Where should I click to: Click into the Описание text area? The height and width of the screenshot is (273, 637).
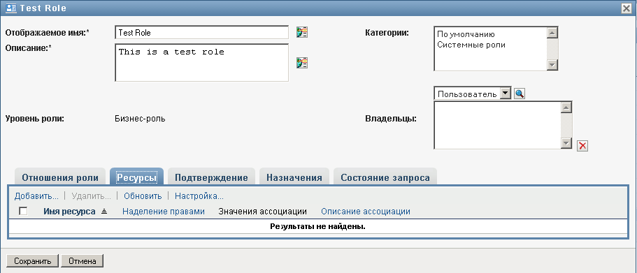pyautogui.click(x=202, y=62)
